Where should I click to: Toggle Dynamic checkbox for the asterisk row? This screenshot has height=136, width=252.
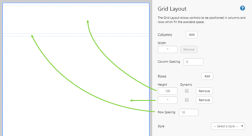pos(187,100)
